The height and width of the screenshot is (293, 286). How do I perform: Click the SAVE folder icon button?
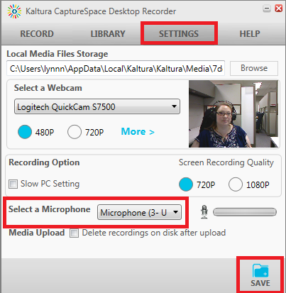[x=260, y=275]
